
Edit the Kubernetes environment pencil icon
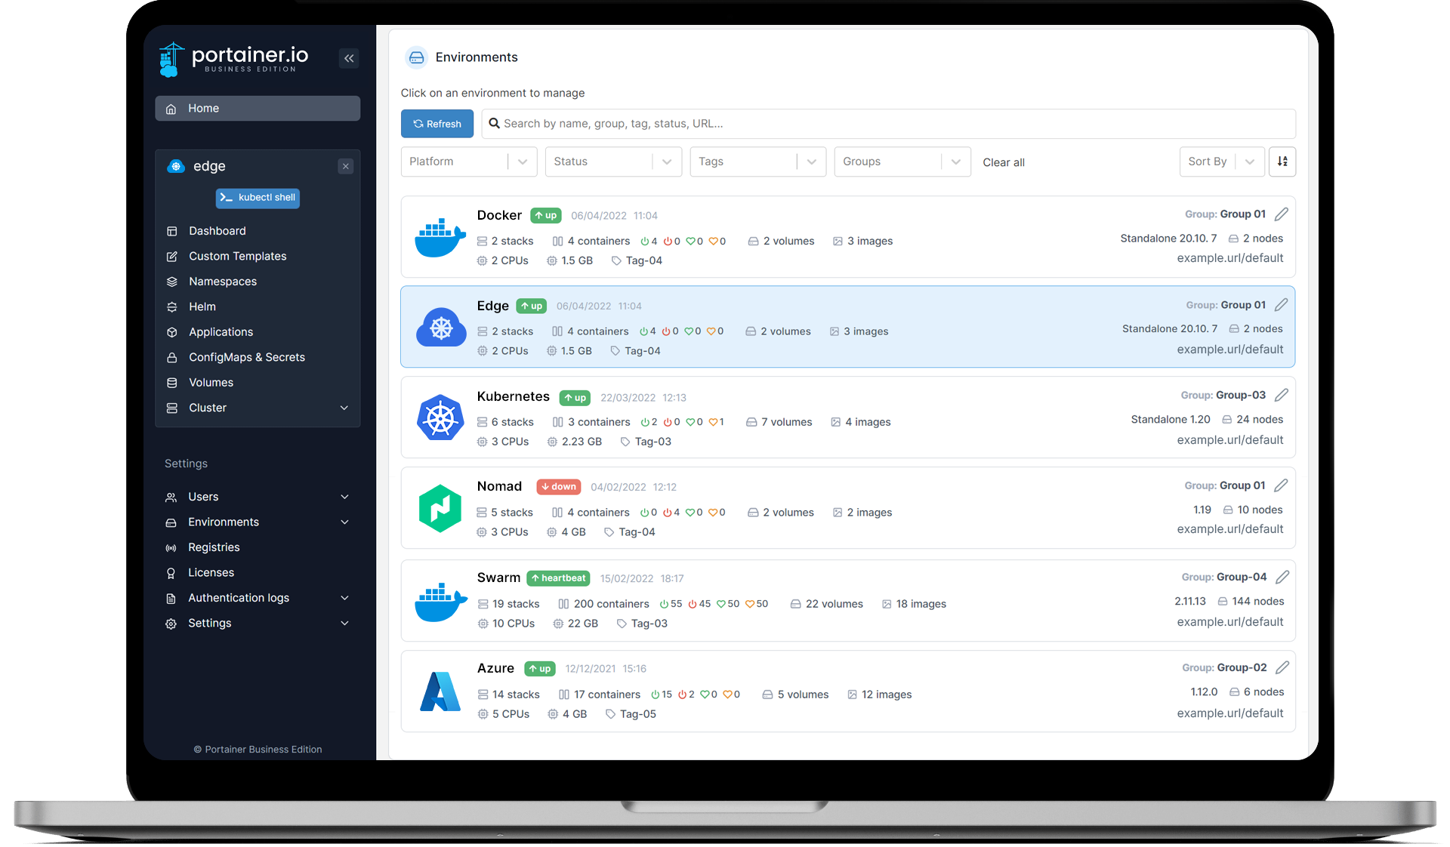(1282, 396)
